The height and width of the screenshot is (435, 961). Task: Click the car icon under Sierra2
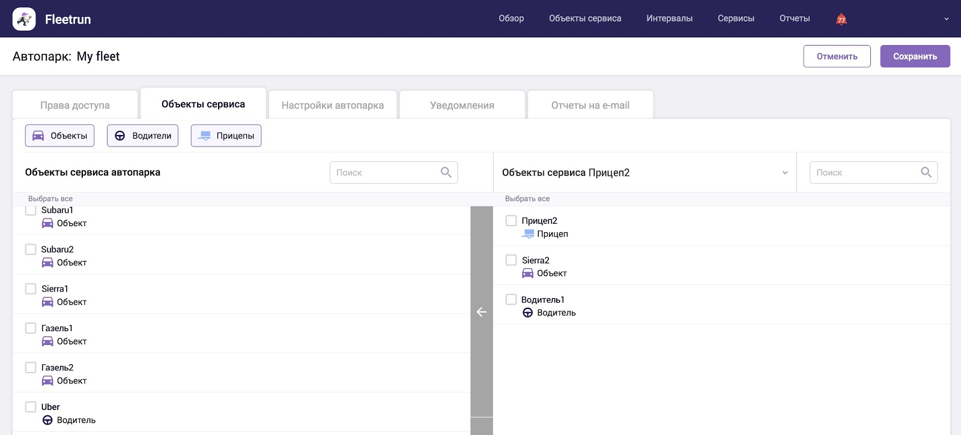pos(527,274)
